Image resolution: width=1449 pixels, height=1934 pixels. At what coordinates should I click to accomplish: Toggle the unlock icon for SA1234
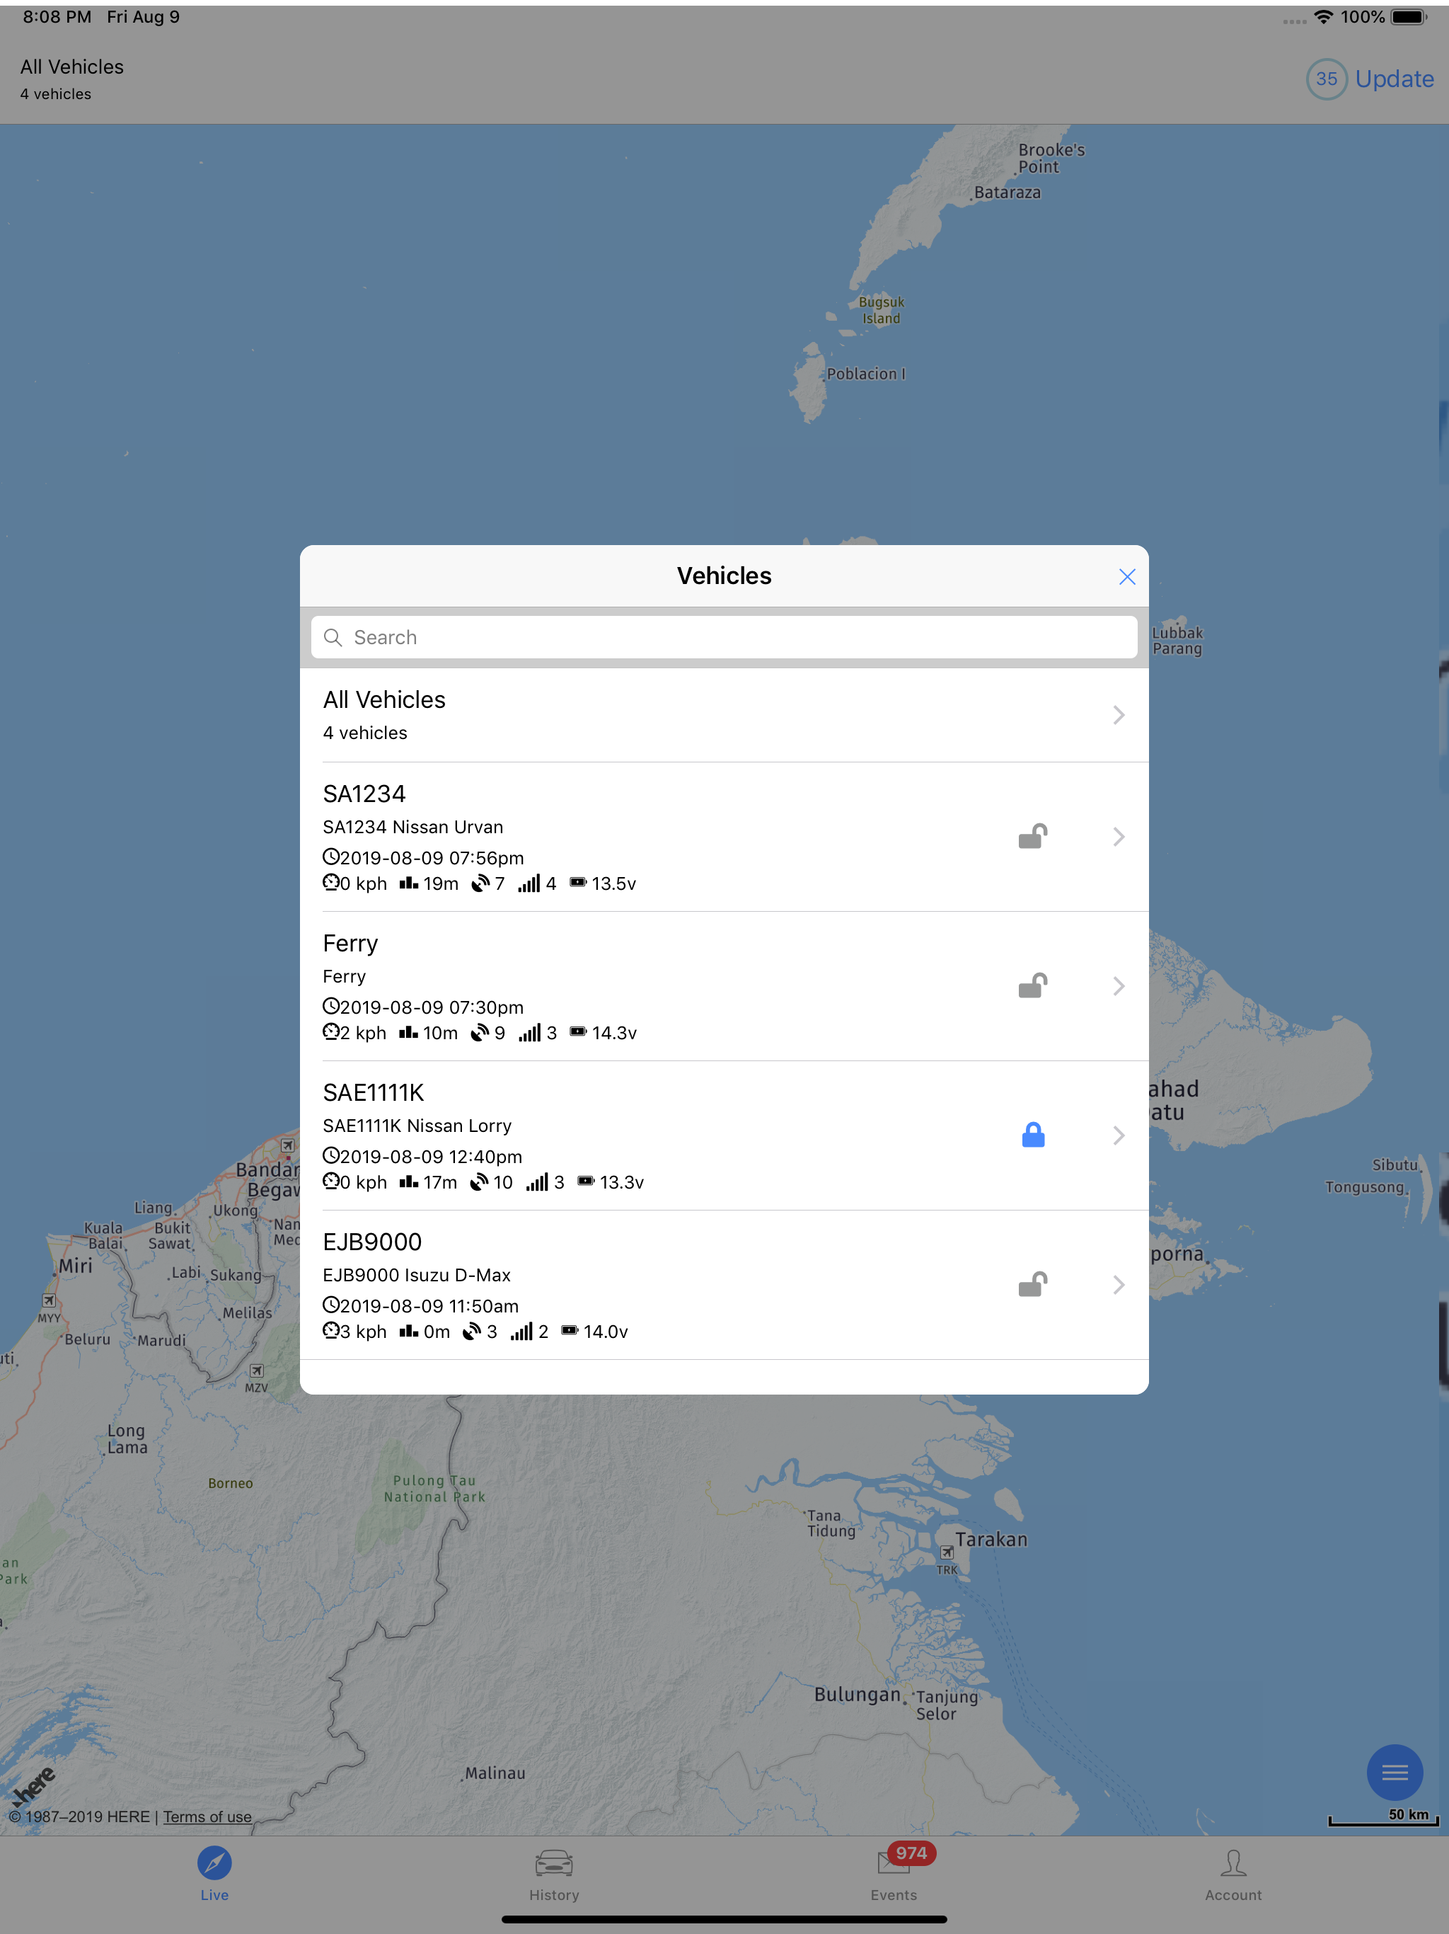click(x=1032, y=837)
